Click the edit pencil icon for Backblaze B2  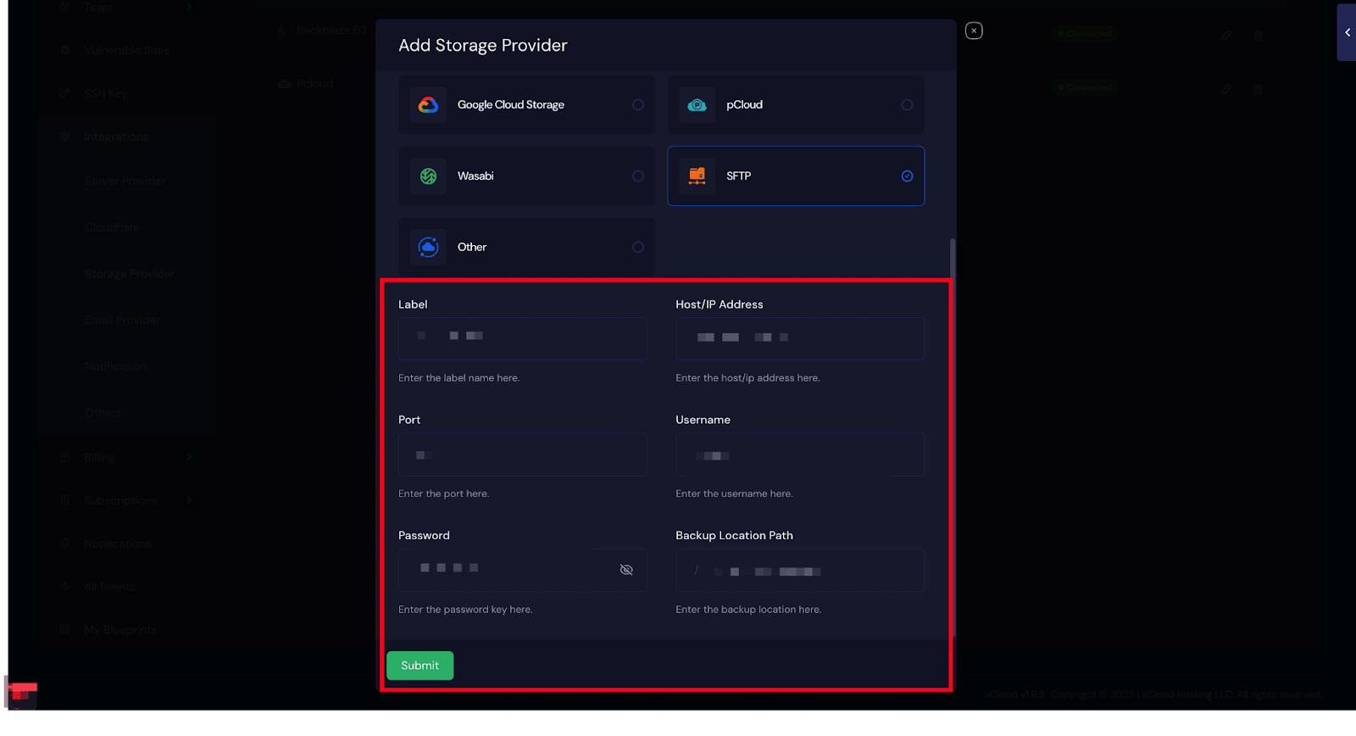point(1226,34)
